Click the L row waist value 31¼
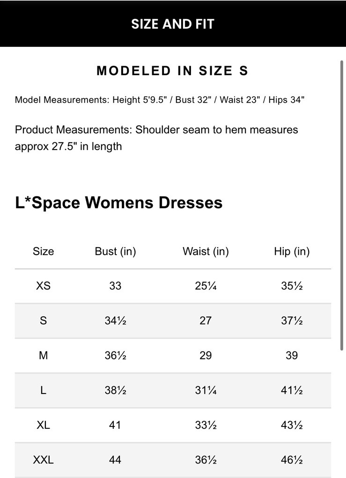 click(206, 390)
